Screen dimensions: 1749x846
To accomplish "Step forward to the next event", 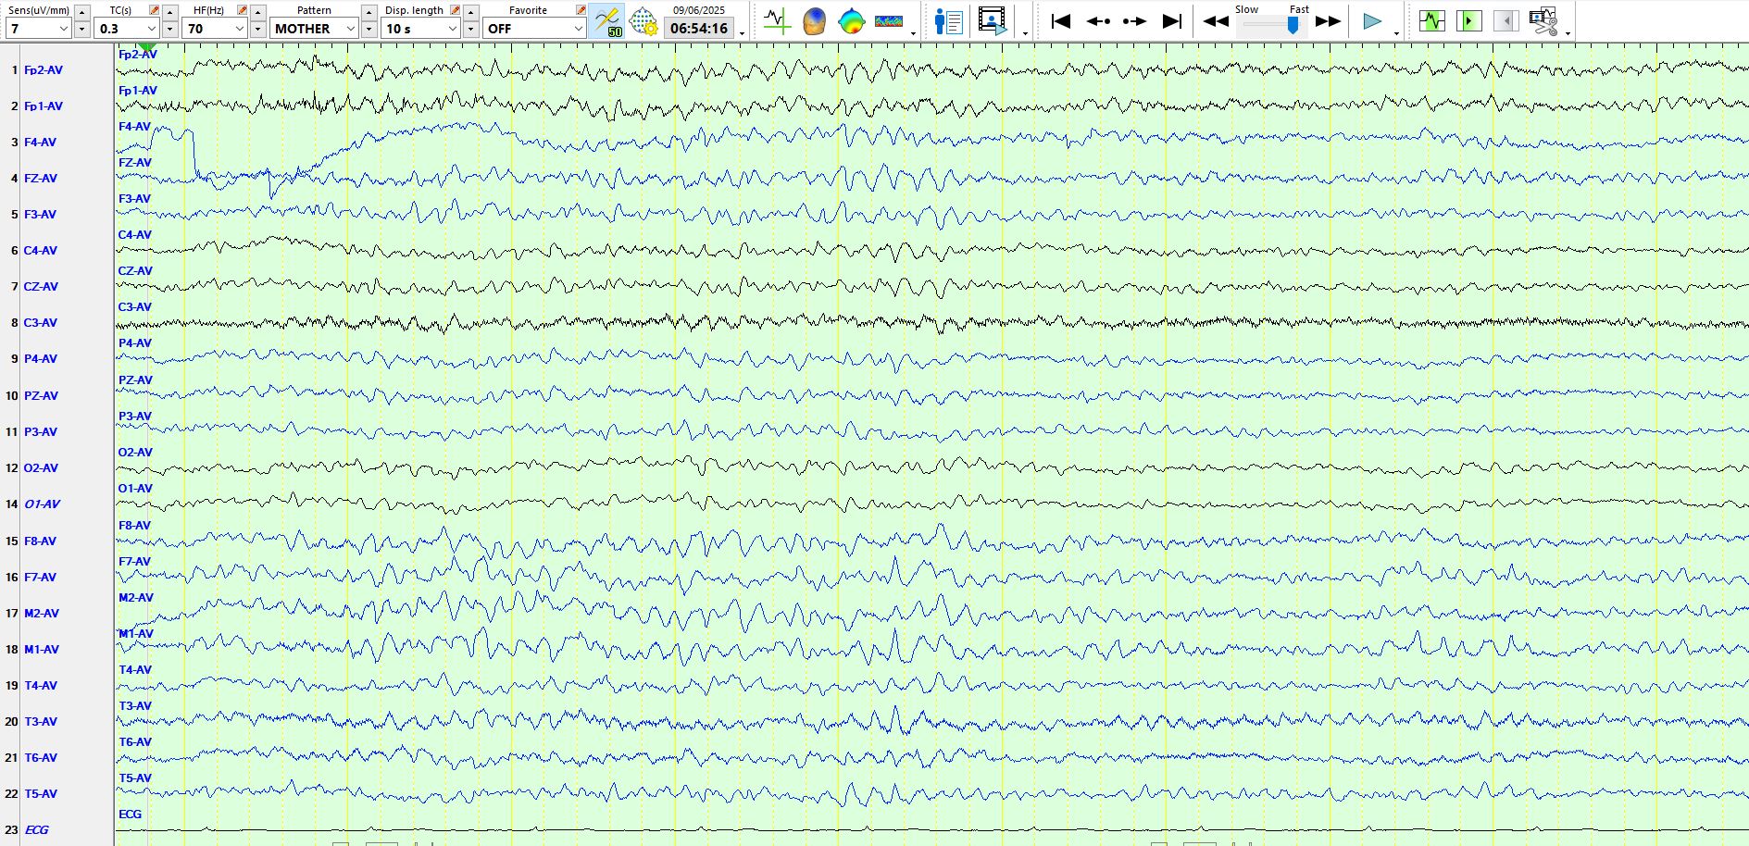I will pos(1134,20).
